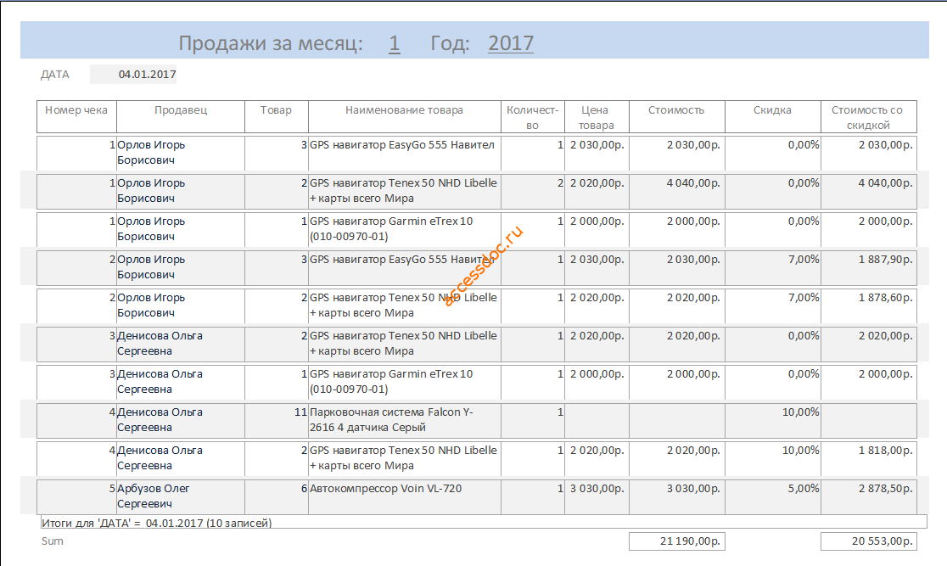Select seller 'Арбузов Олег Сергеевич'
947x566 pixels.
(x=181, y=496)
